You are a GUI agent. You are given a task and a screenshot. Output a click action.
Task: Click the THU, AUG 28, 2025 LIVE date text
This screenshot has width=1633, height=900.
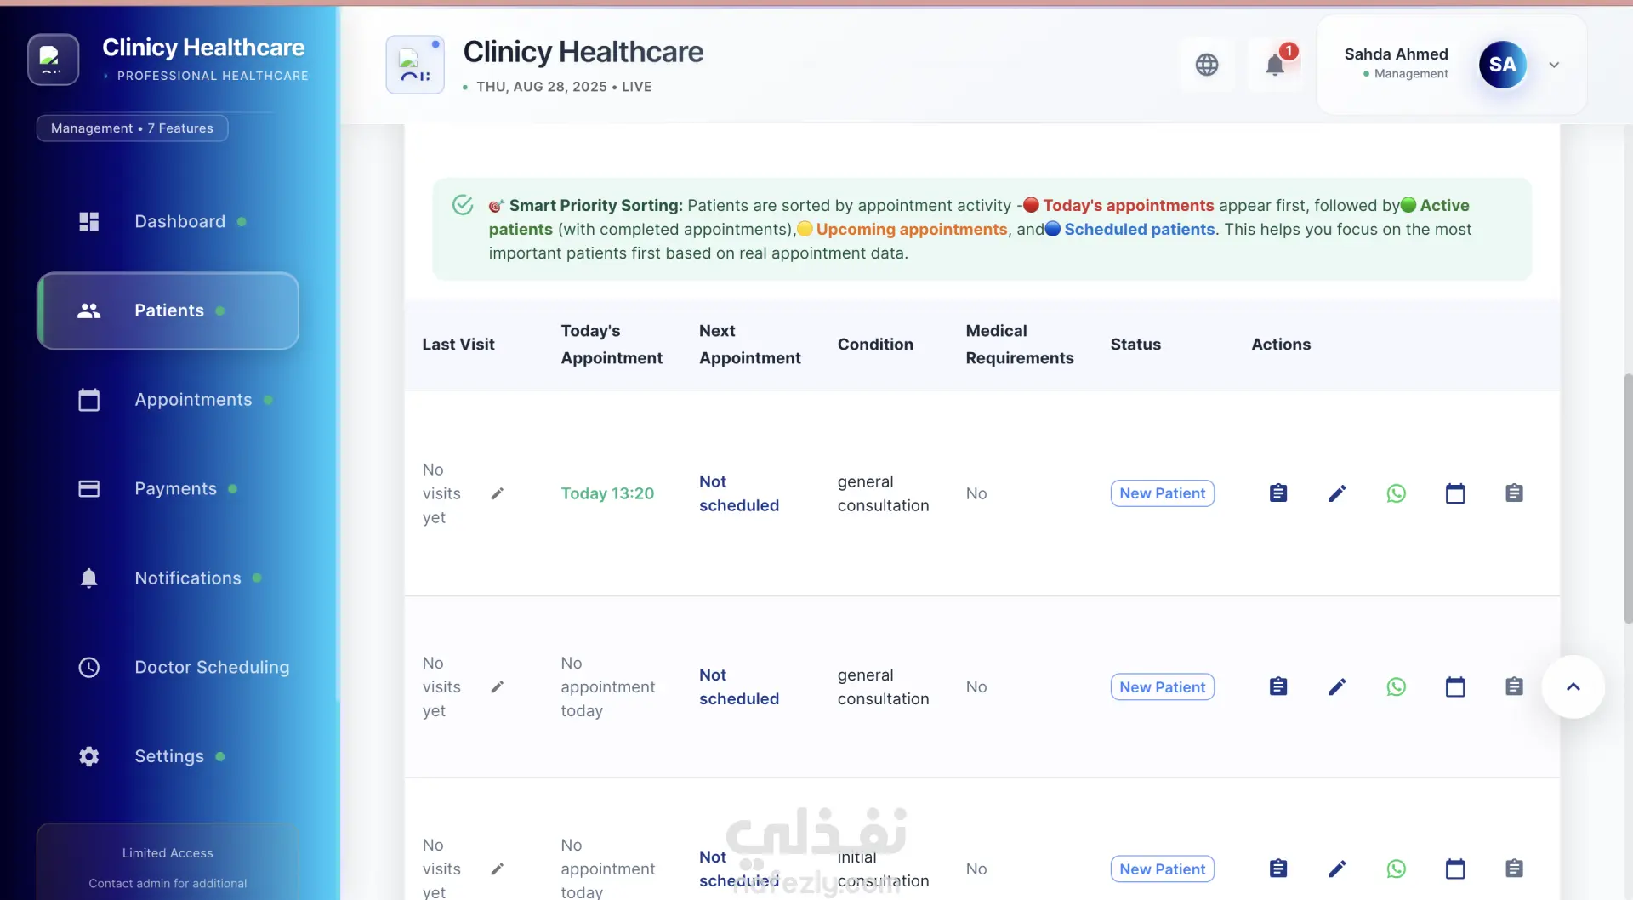coord(564,87)
